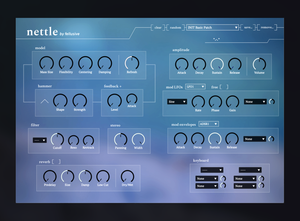Click the random patch button

(x=176, y=27)
